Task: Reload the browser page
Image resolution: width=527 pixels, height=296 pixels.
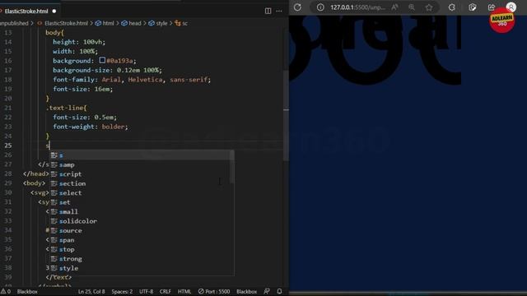Action: [x=297, y=7]
